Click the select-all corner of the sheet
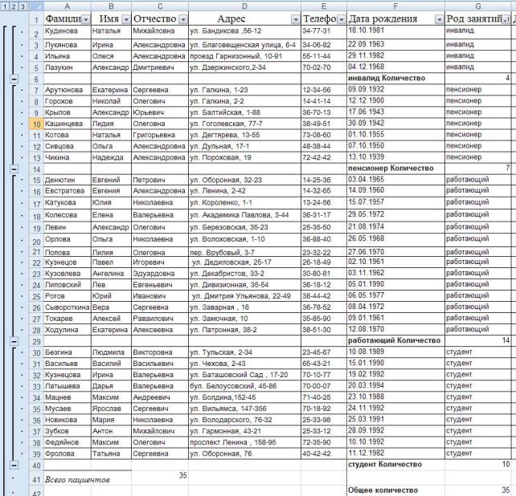Viewport: 516px width, 496px height. click(x=36, y=6)
